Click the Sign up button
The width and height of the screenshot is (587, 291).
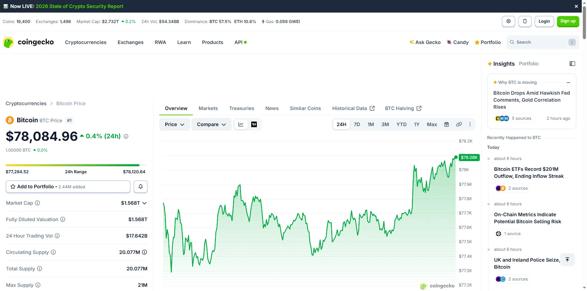click(x=568, y=21)
